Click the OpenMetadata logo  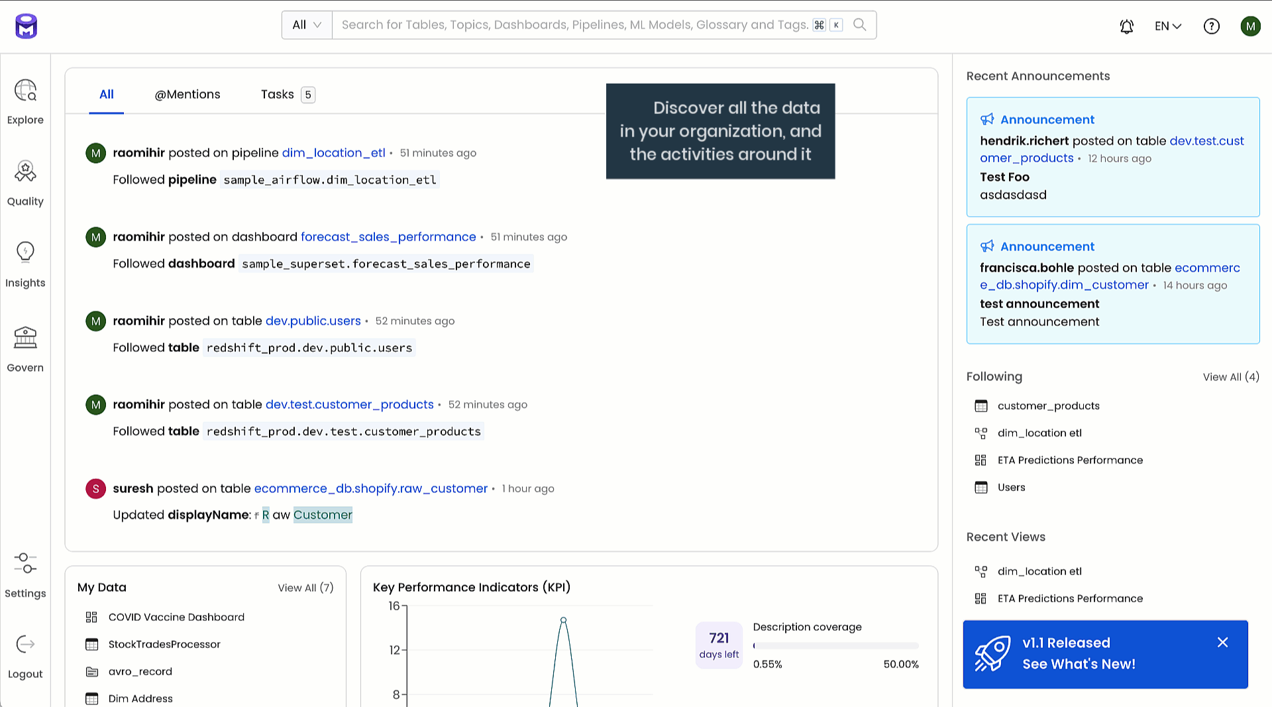(26, 27)
